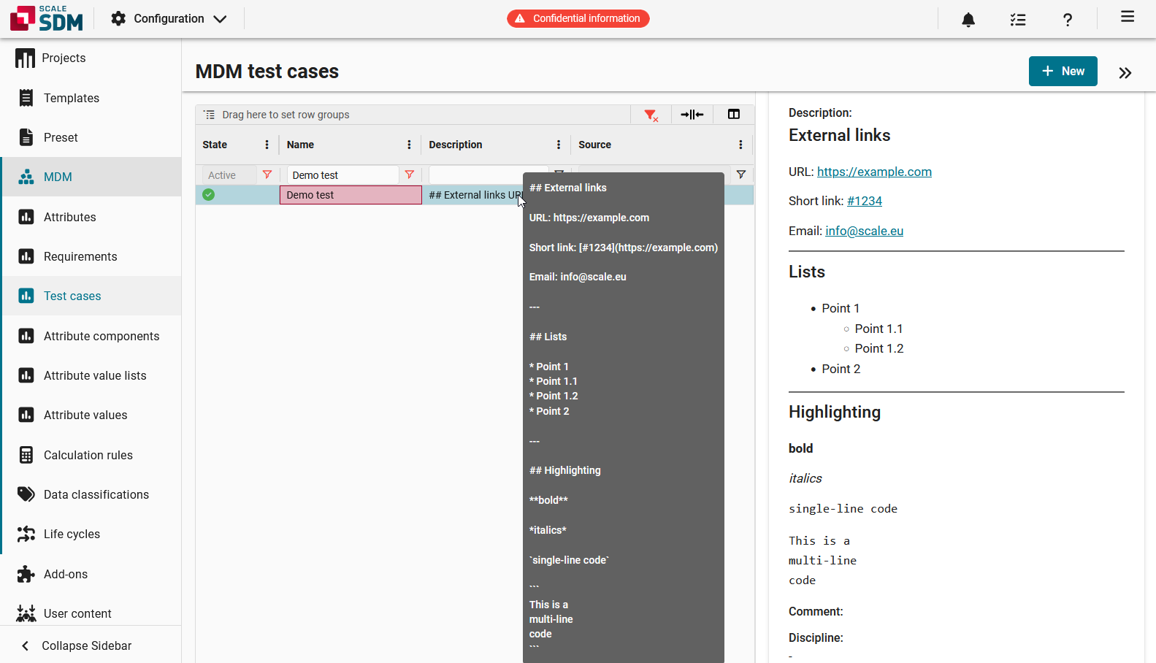The image size is (1156, 663).
Task: Open the https://example.com link
Action: (874, 172)
